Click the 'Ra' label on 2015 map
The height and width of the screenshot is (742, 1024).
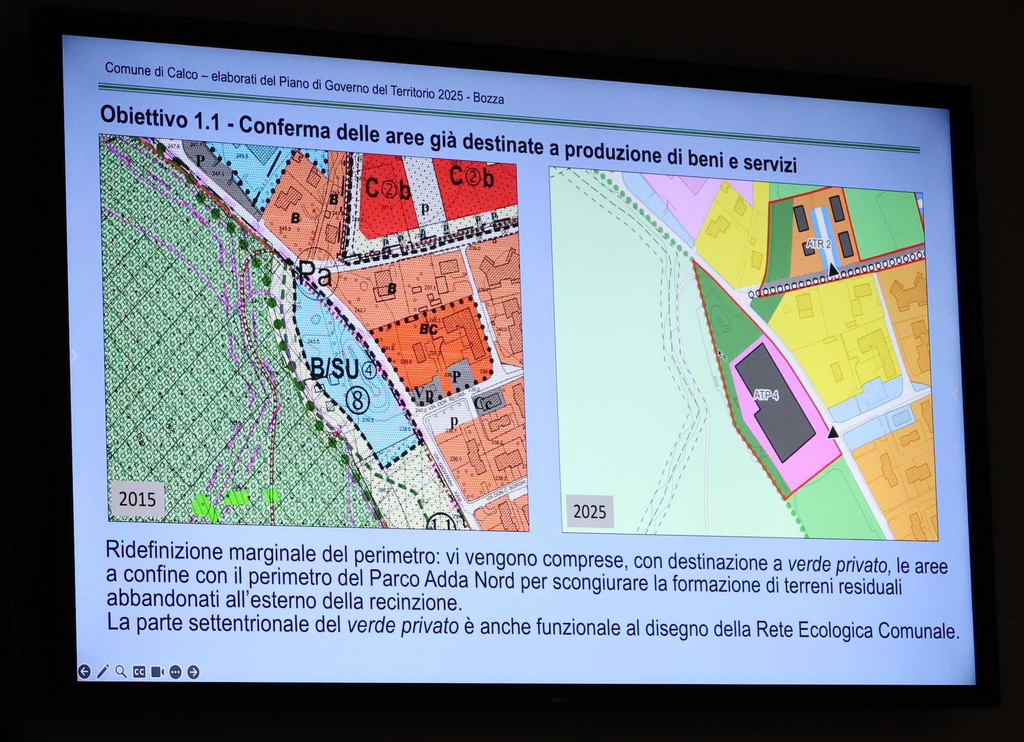pos(315,274)
